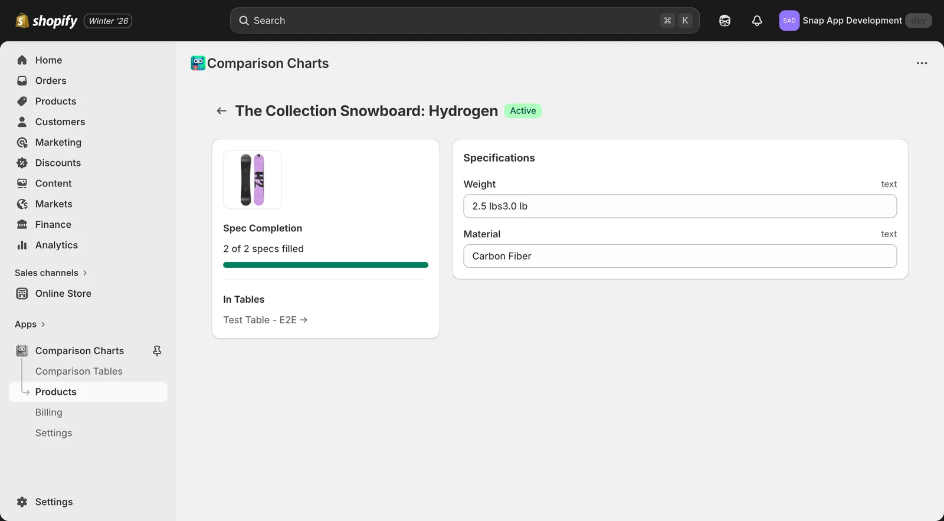Image resolution: width=944 pixels, height=521 pixels.
Task: Open notifications bell
Action: coord(757,21)
